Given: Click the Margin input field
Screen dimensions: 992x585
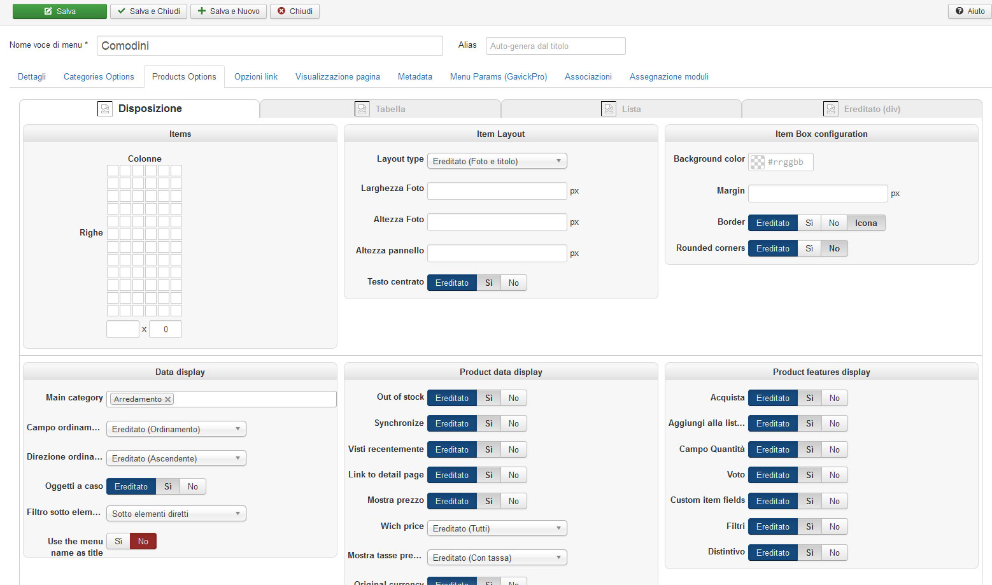Looking at the screenshot, I should (818, 194).
